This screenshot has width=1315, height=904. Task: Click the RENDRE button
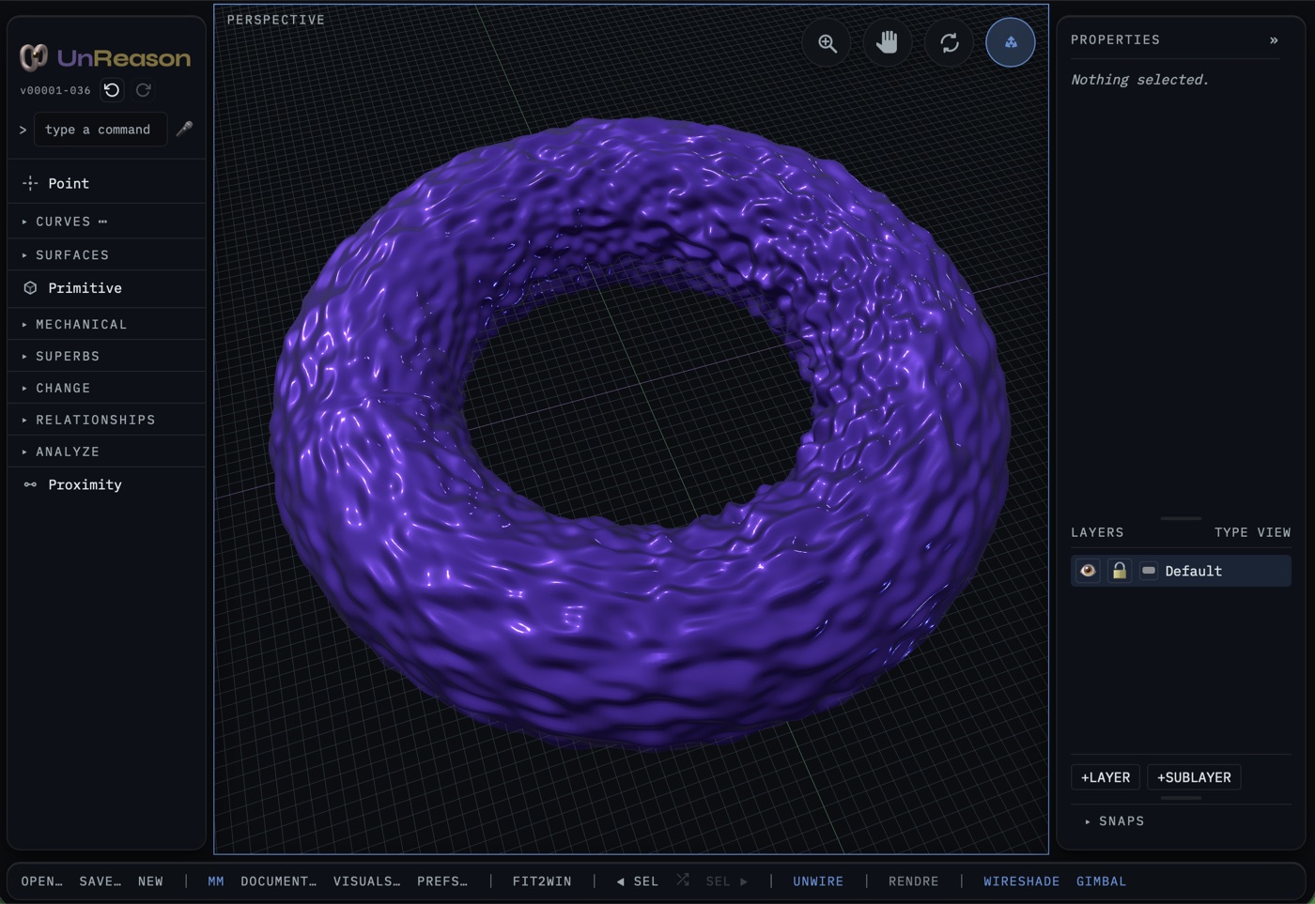pyautogui.click(x=913, y=881)
